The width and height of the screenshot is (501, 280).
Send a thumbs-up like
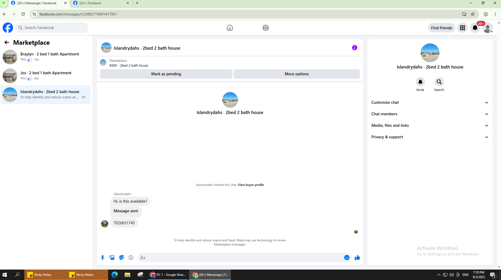click(x=357, y=258)
